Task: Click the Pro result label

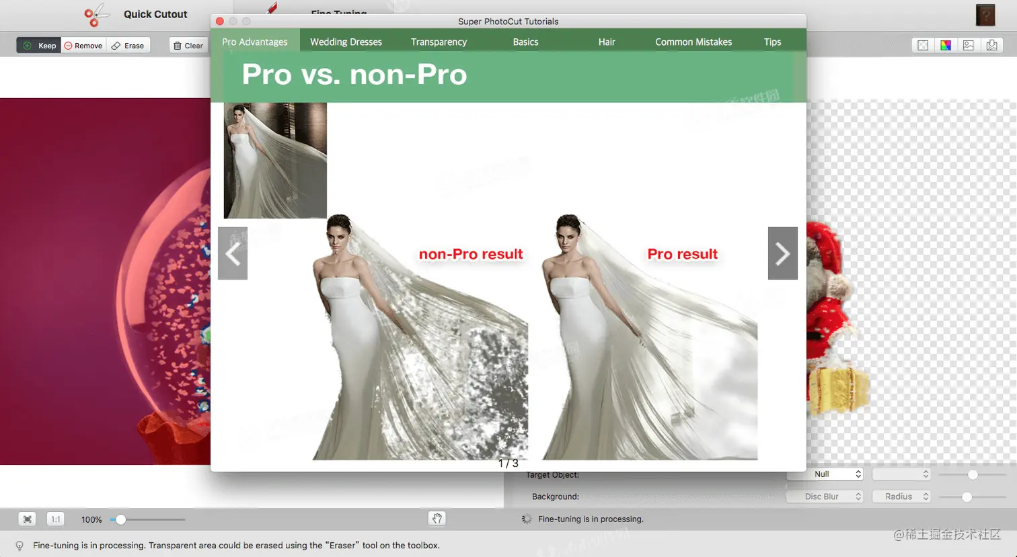Action: (x=683, y=254)
